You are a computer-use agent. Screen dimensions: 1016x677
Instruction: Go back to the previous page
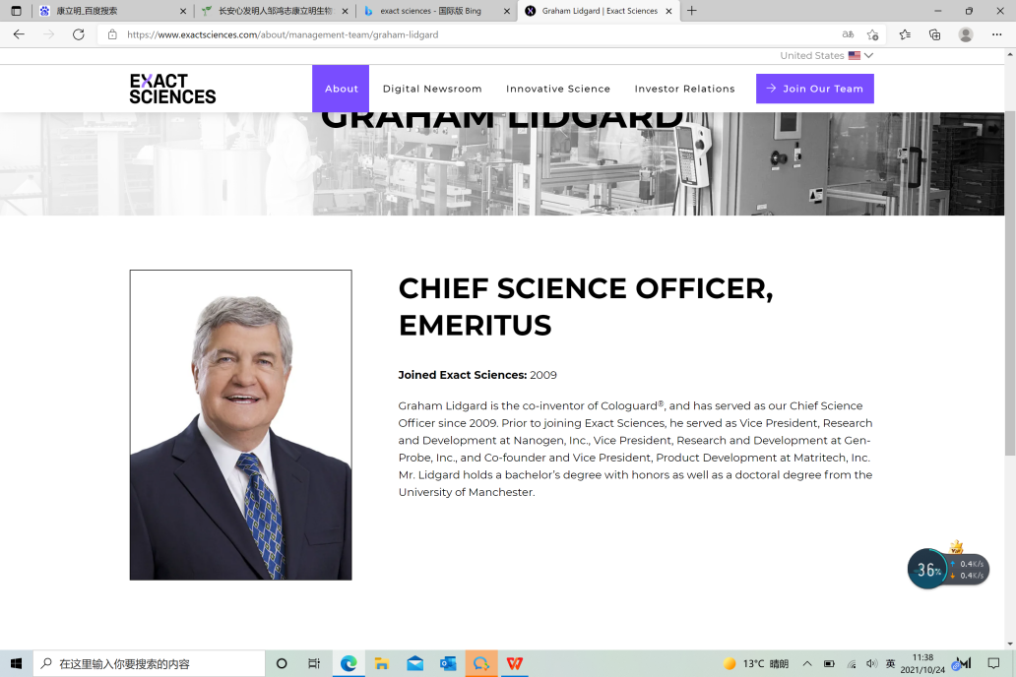(x=19, y=34)
